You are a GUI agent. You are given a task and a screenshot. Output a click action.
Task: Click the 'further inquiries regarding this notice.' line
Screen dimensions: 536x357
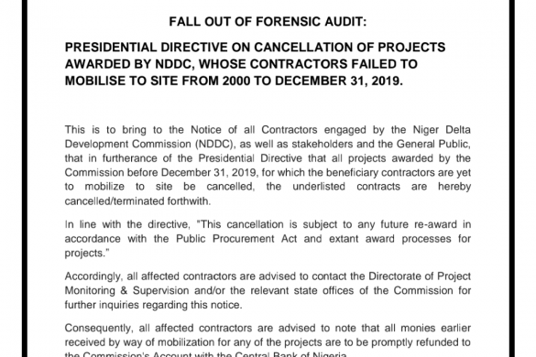tap(154, 305)
